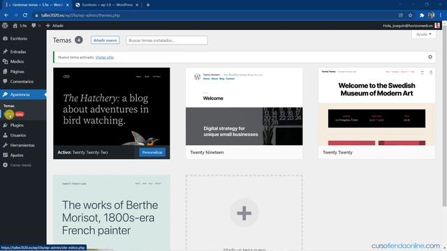
Task: Click the user avatar in admin bar
Action: point(437,26)
